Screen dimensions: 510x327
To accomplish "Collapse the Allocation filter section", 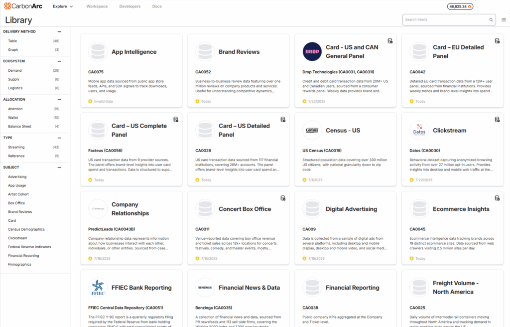I will click(x=59, y=100).
